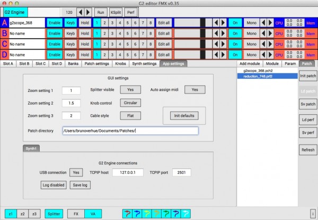
Task: Click the Init patch button
Action: point(308,76)
